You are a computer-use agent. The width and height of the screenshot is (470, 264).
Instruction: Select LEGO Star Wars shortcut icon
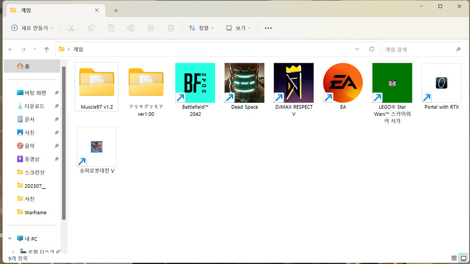tap(392, 83)
